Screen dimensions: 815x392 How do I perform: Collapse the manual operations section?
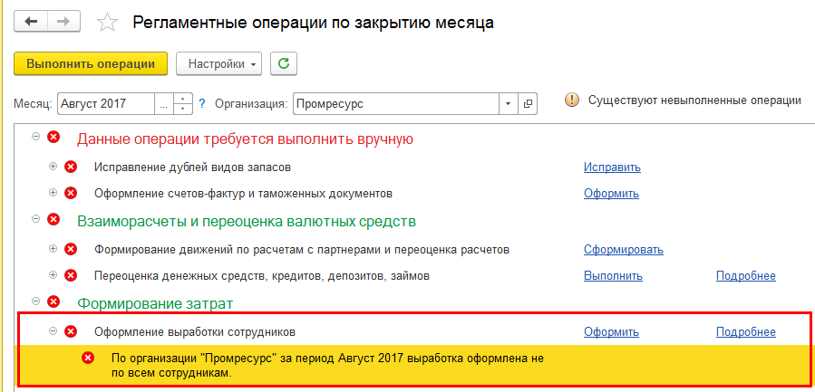(x=36, y=138)
